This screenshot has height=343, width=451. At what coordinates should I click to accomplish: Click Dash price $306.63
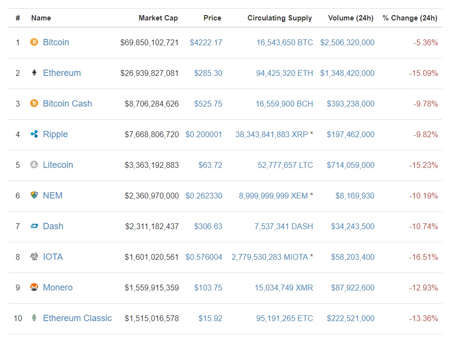point(208,227)
